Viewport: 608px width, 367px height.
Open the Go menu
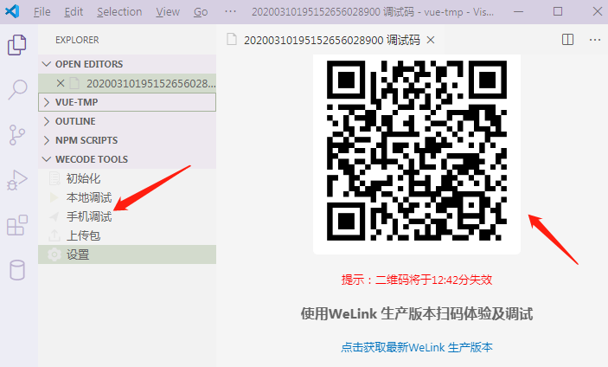click(x=201, y=12)
